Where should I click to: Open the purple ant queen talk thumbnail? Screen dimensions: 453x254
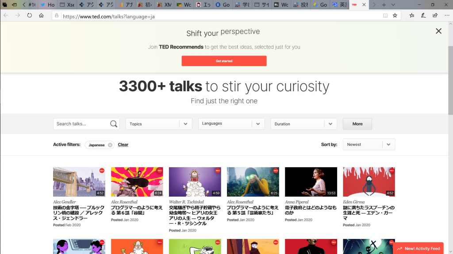coord(195,182)
